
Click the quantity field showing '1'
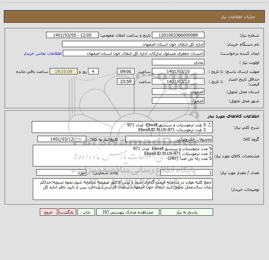coord(187,173)
